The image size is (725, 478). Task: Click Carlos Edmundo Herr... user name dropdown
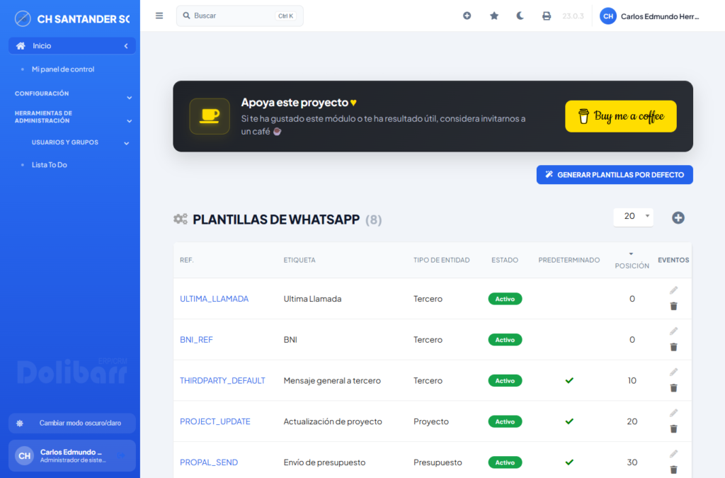pos(659,17)
